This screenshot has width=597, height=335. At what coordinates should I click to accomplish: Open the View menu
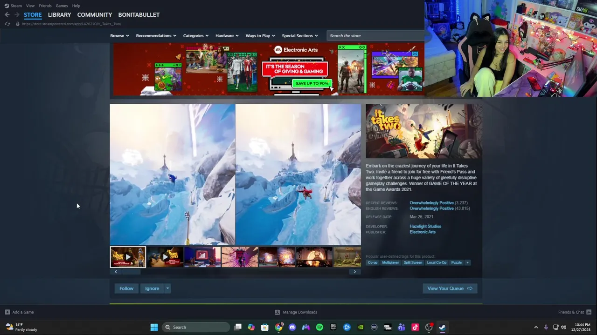pos(30,6)
